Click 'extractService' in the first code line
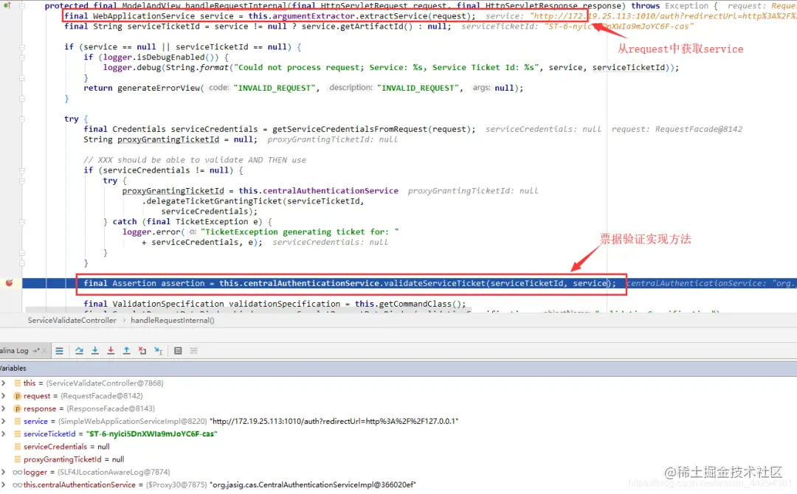The height and width of the screenshot is (494, 797). pyautogui.click(x=393, y=16)
